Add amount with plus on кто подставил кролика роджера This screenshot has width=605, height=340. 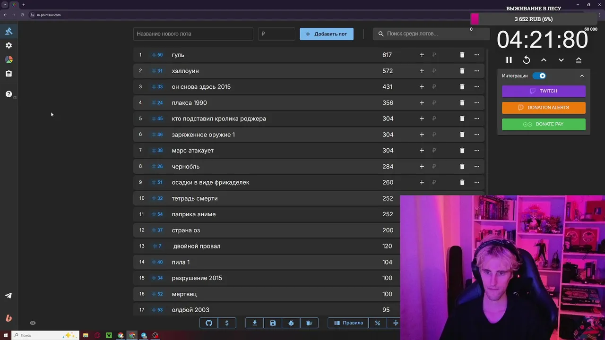(422, 119)
